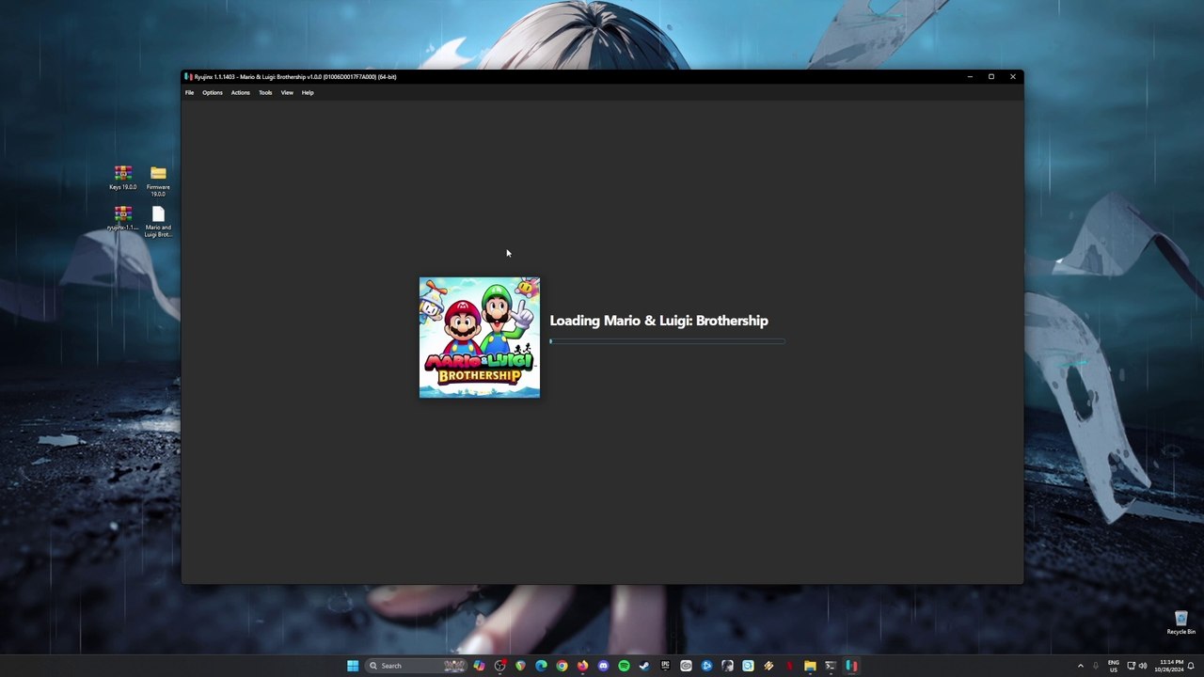This screenshot has height=677, width=1204.
Task: Click the 'Loading Mario & Luigi: Brothership' text
Action: [658, 321]
